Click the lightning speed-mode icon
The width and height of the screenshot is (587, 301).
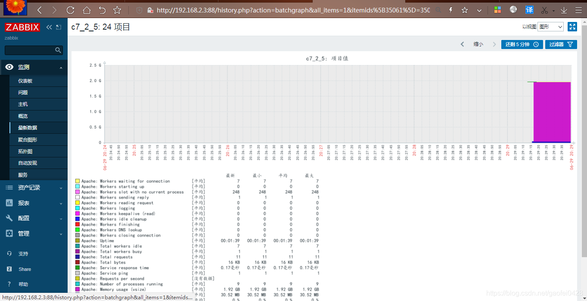coord(451,10)
